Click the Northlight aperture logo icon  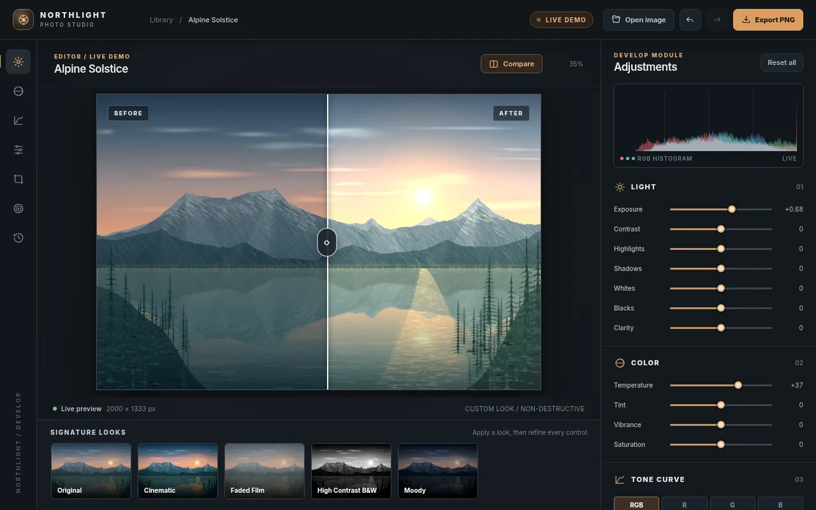(24, 20)
